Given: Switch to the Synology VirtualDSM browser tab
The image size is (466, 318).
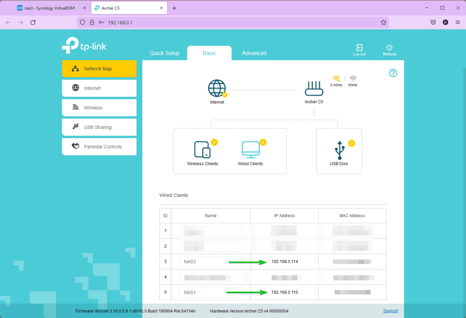Looking at the screenshot, I should tap(46, 8).
